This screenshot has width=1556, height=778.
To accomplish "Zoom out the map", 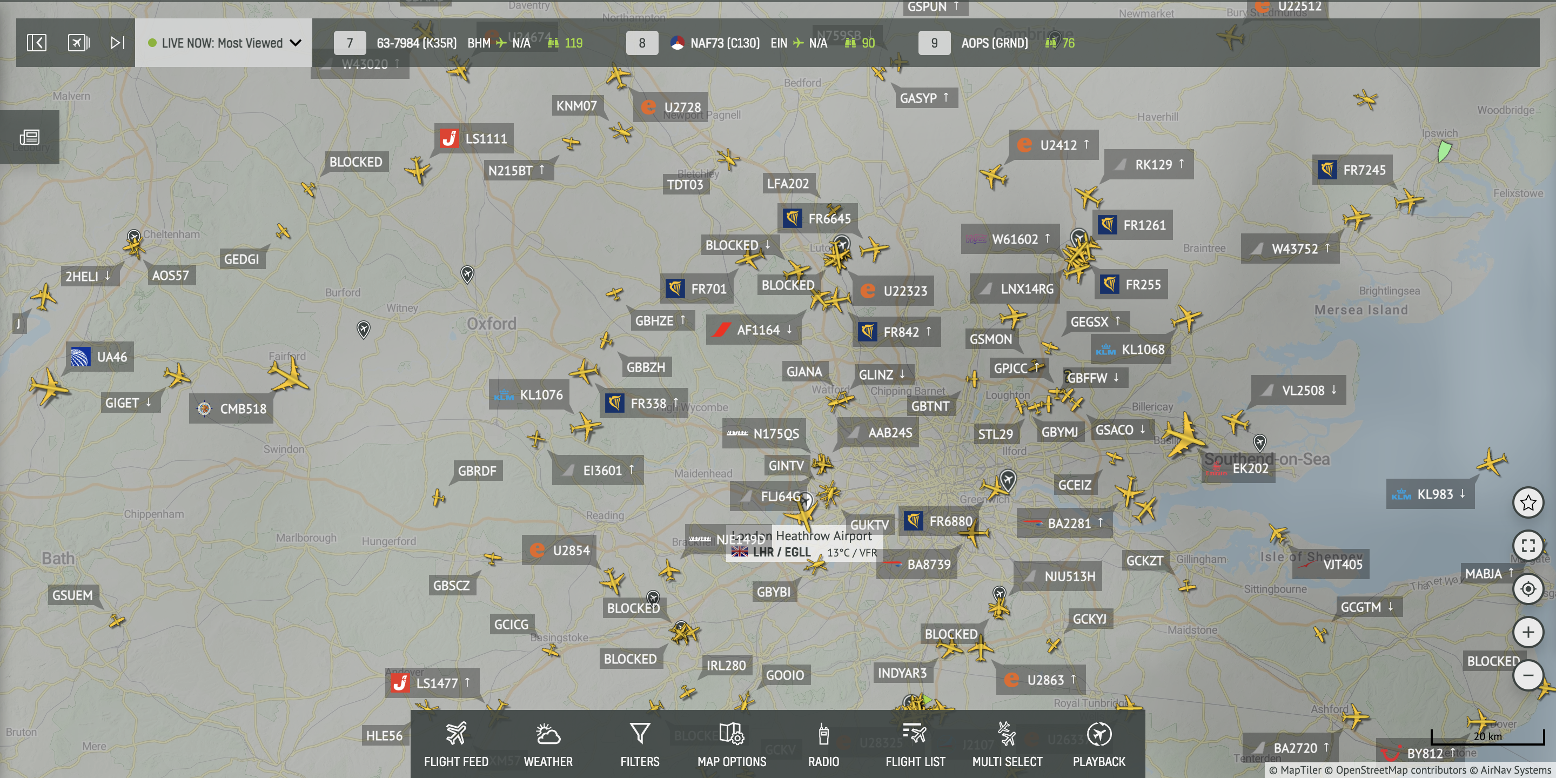I will 1528,675.
